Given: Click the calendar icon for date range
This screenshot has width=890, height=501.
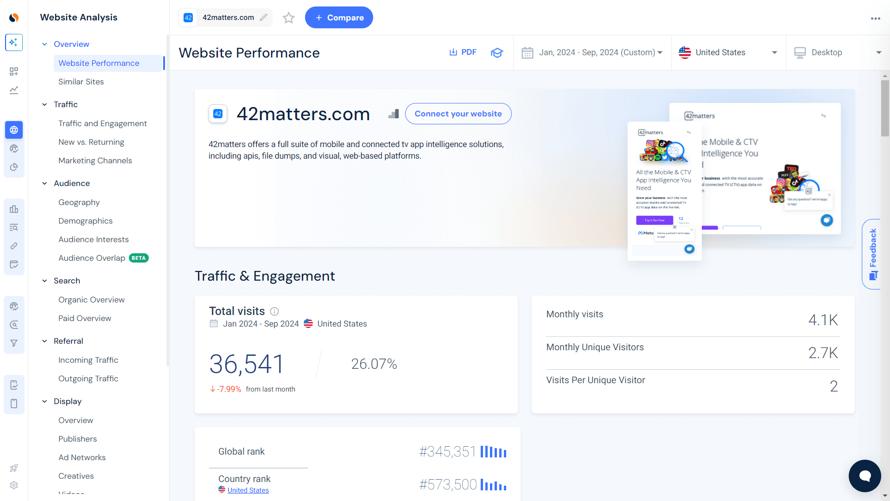Looking at the screenshot, I should pyautogui.click(x=528, y=52).
